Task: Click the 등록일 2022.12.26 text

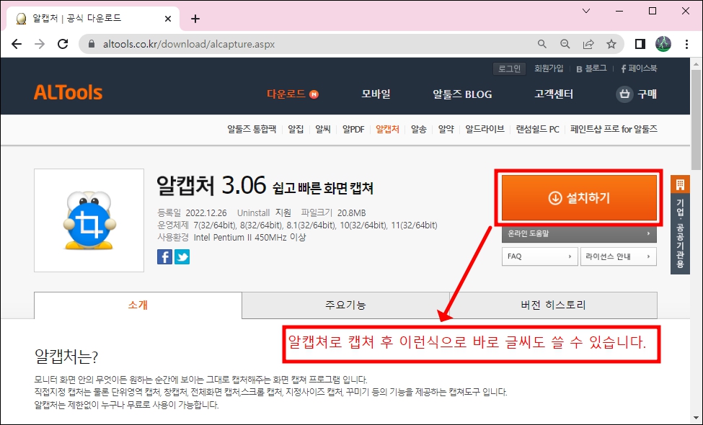Action: tap(192, 212)
